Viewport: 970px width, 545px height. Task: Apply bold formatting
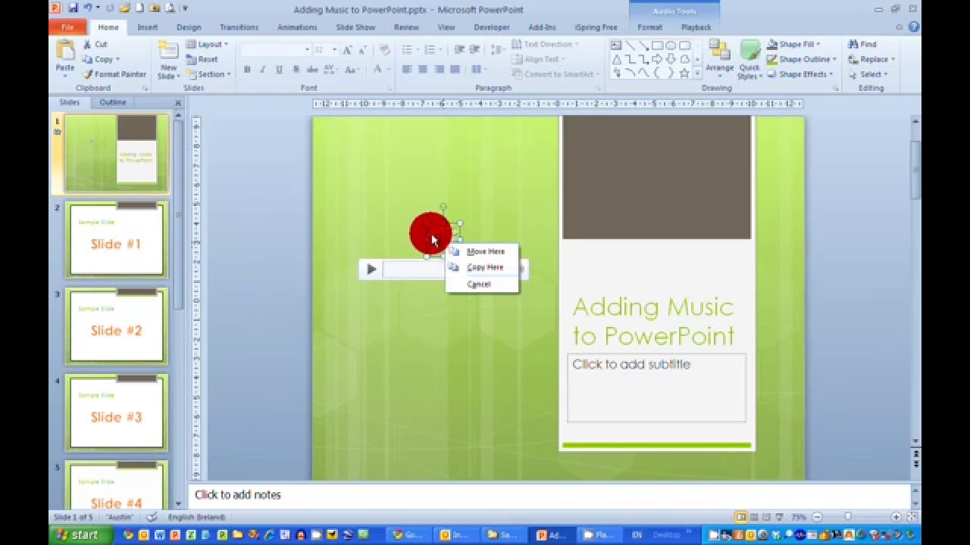(246, 68)
